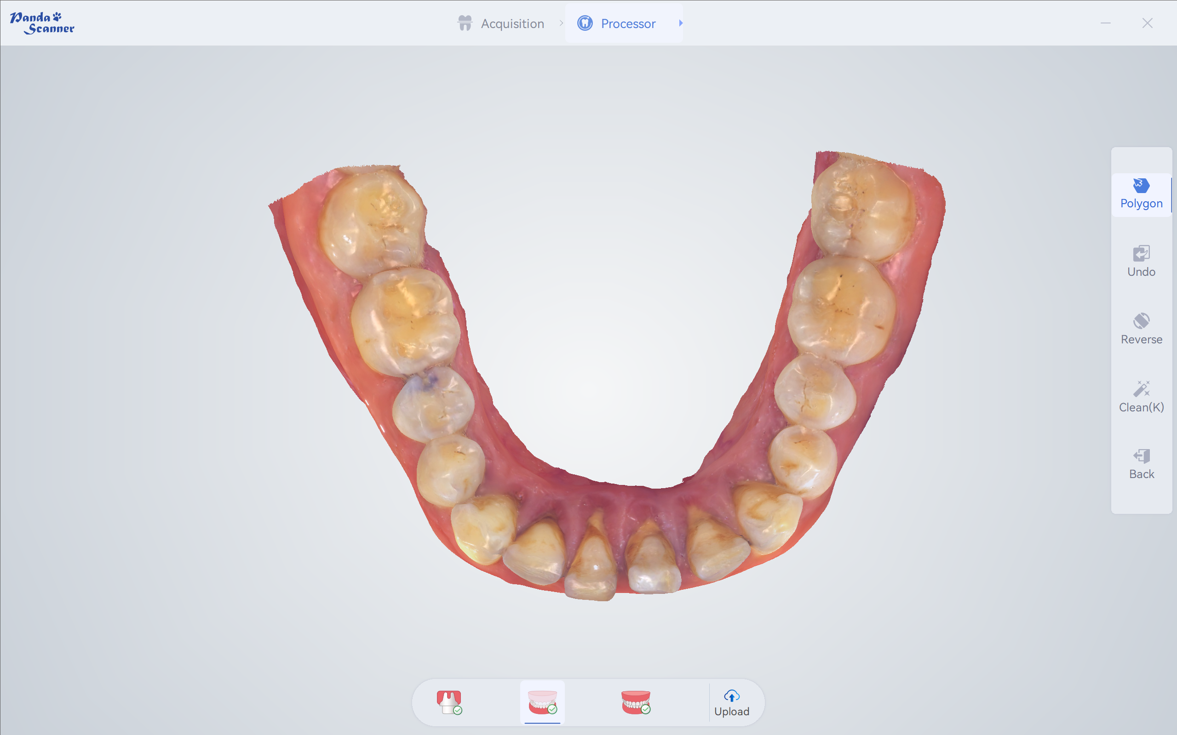The image size is (1177, 735).
Task: Click the Processor tooth circle icon
Action: click(585, 23)
